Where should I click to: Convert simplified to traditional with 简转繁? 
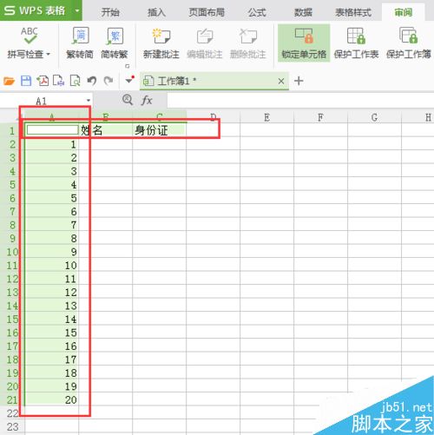(115, 43)
